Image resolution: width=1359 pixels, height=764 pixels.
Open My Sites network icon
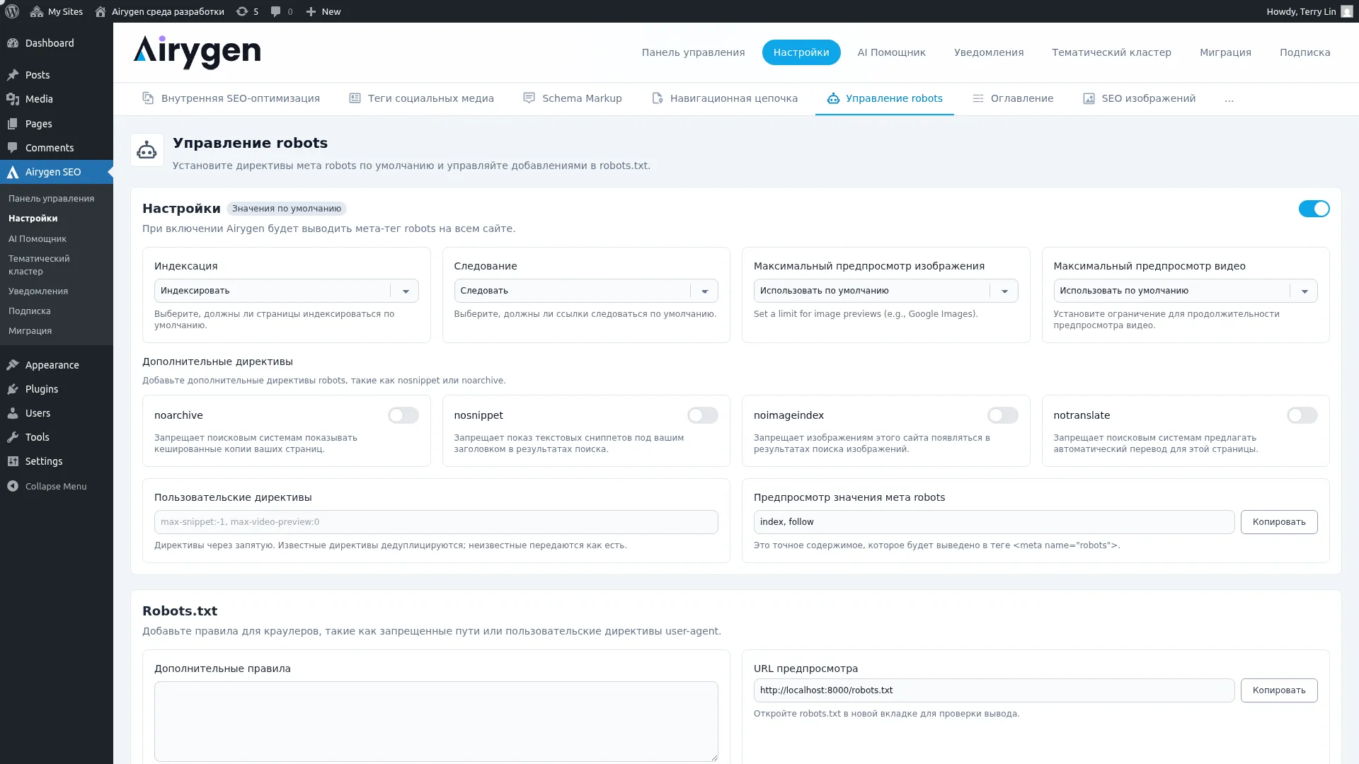pyautogui.click(x=37, y=11)
